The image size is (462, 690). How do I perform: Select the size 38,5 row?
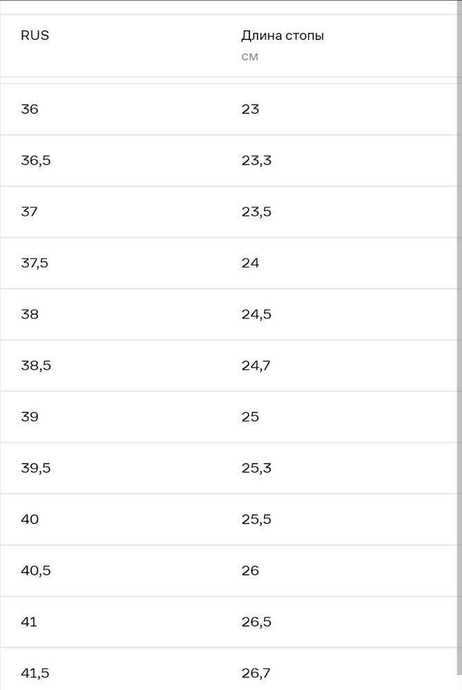[x=228, y=366]
